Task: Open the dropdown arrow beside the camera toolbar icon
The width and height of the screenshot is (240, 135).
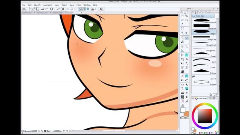Action: [x=96, y=9]
